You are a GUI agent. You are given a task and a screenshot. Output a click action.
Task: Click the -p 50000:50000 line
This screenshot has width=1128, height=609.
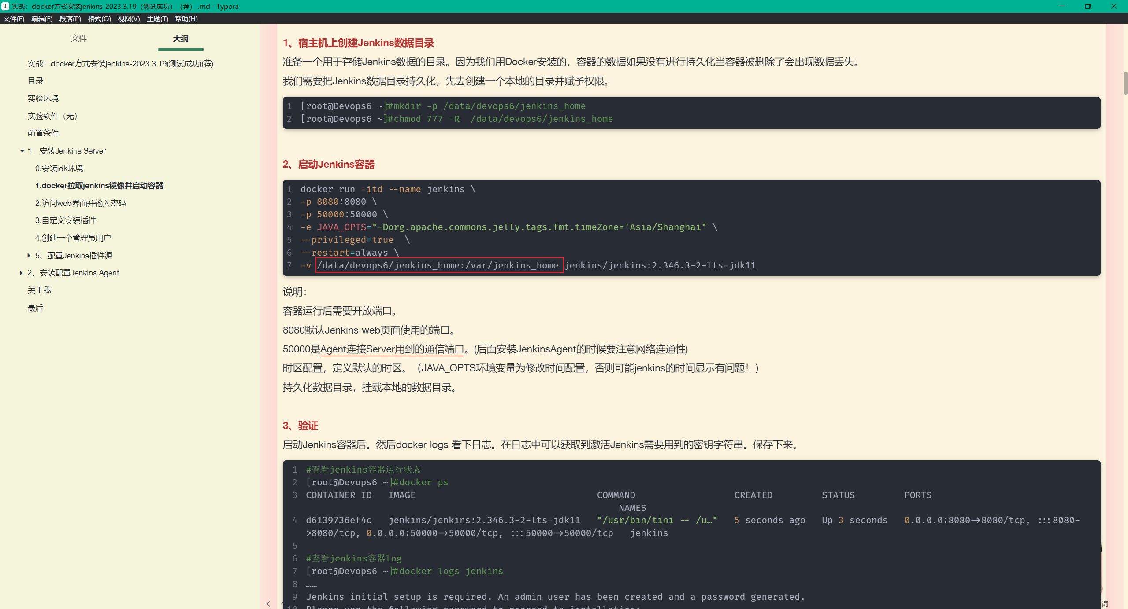[344, 214]
